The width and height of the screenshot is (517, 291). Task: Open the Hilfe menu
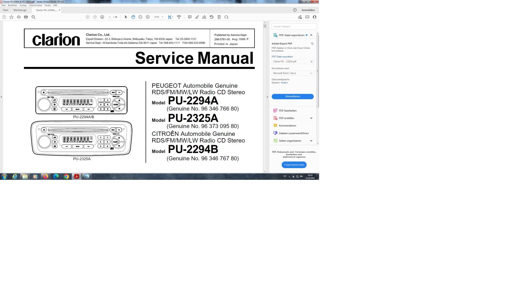[55, 5]
